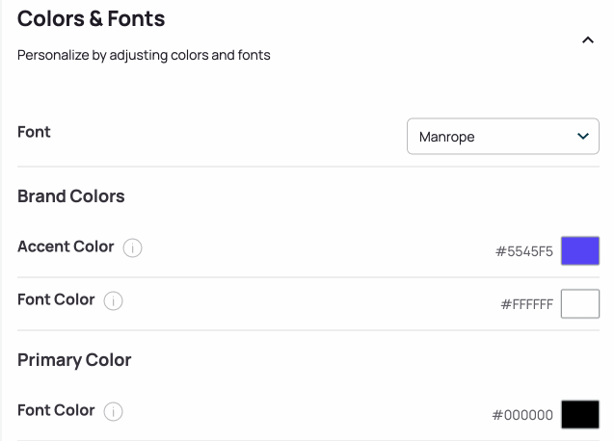Viewport: 615px width, 441px height.
Task: Click the #FFFFFF hex value
Action: [x=526, y=304]
